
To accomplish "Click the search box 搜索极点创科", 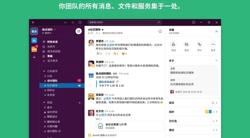I will (125, 22).
